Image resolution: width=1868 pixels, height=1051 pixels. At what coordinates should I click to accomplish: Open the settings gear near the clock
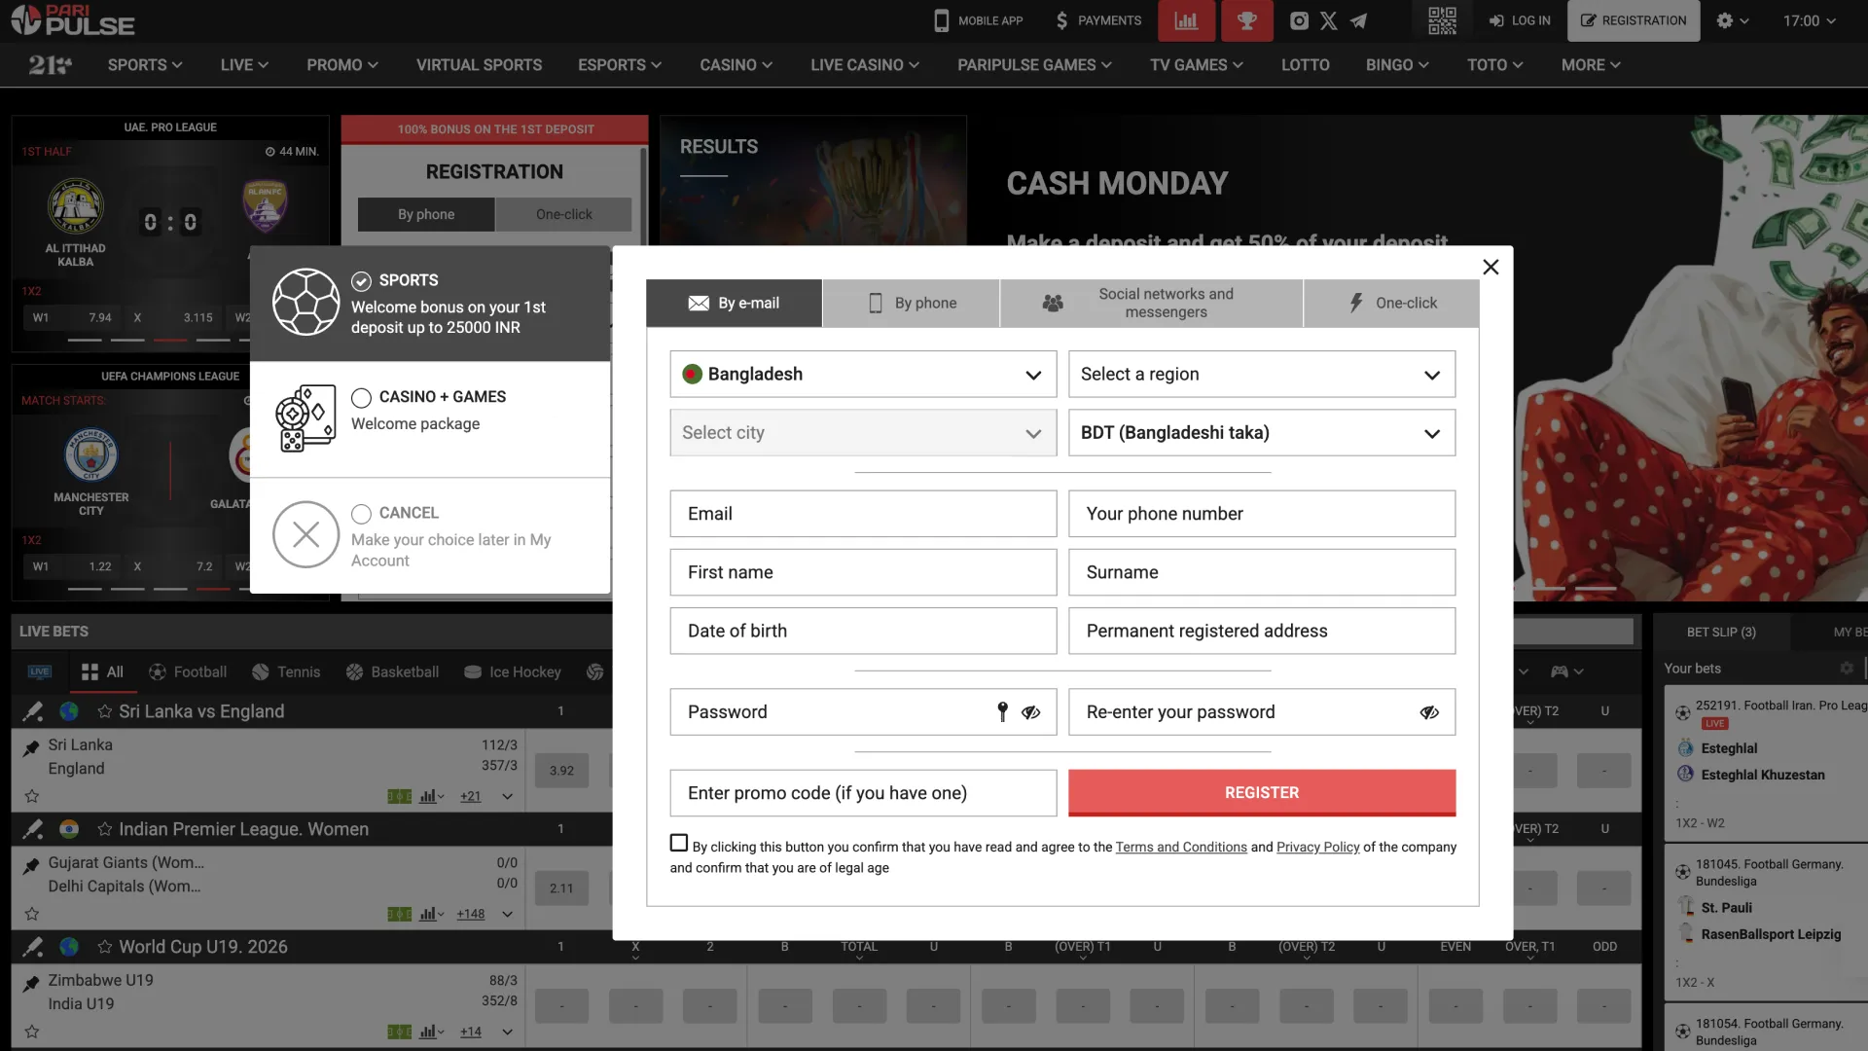1725,20
